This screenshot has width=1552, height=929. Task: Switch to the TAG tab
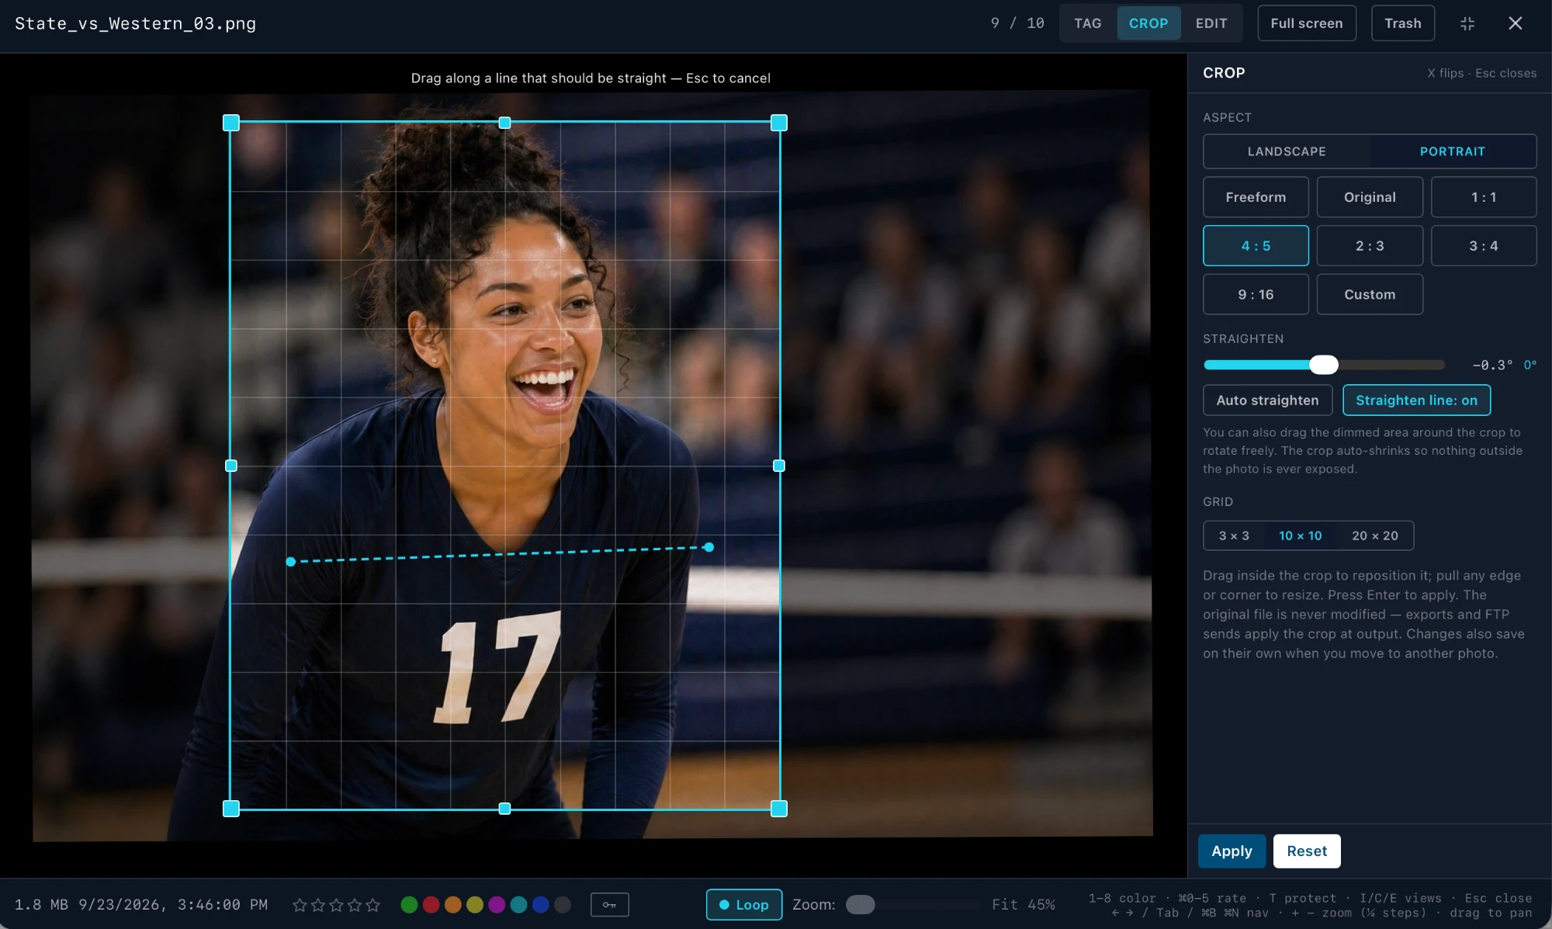pos(1088,23)
